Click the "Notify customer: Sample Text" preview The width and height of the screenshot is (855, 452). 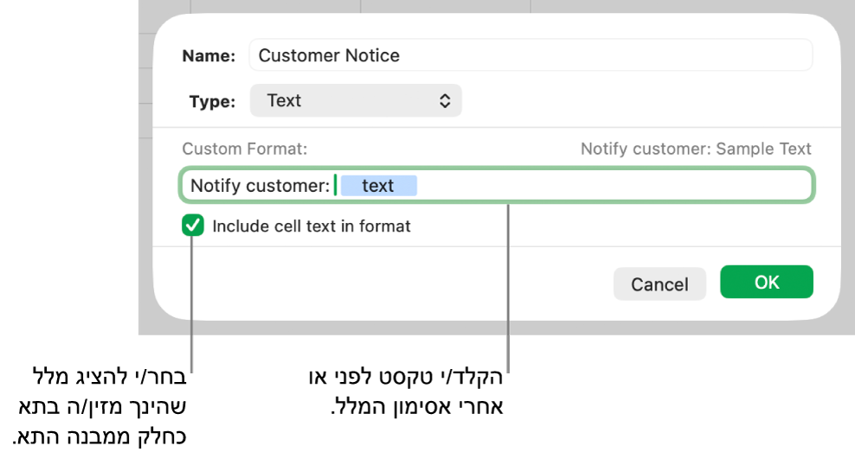pos(696,149)
